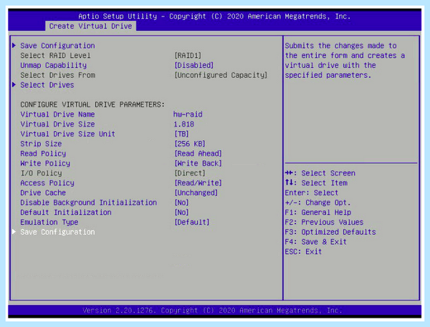Edit the Virtual Drive Name field hw-raid
This screenshot has width=430, height=327.
188,114
